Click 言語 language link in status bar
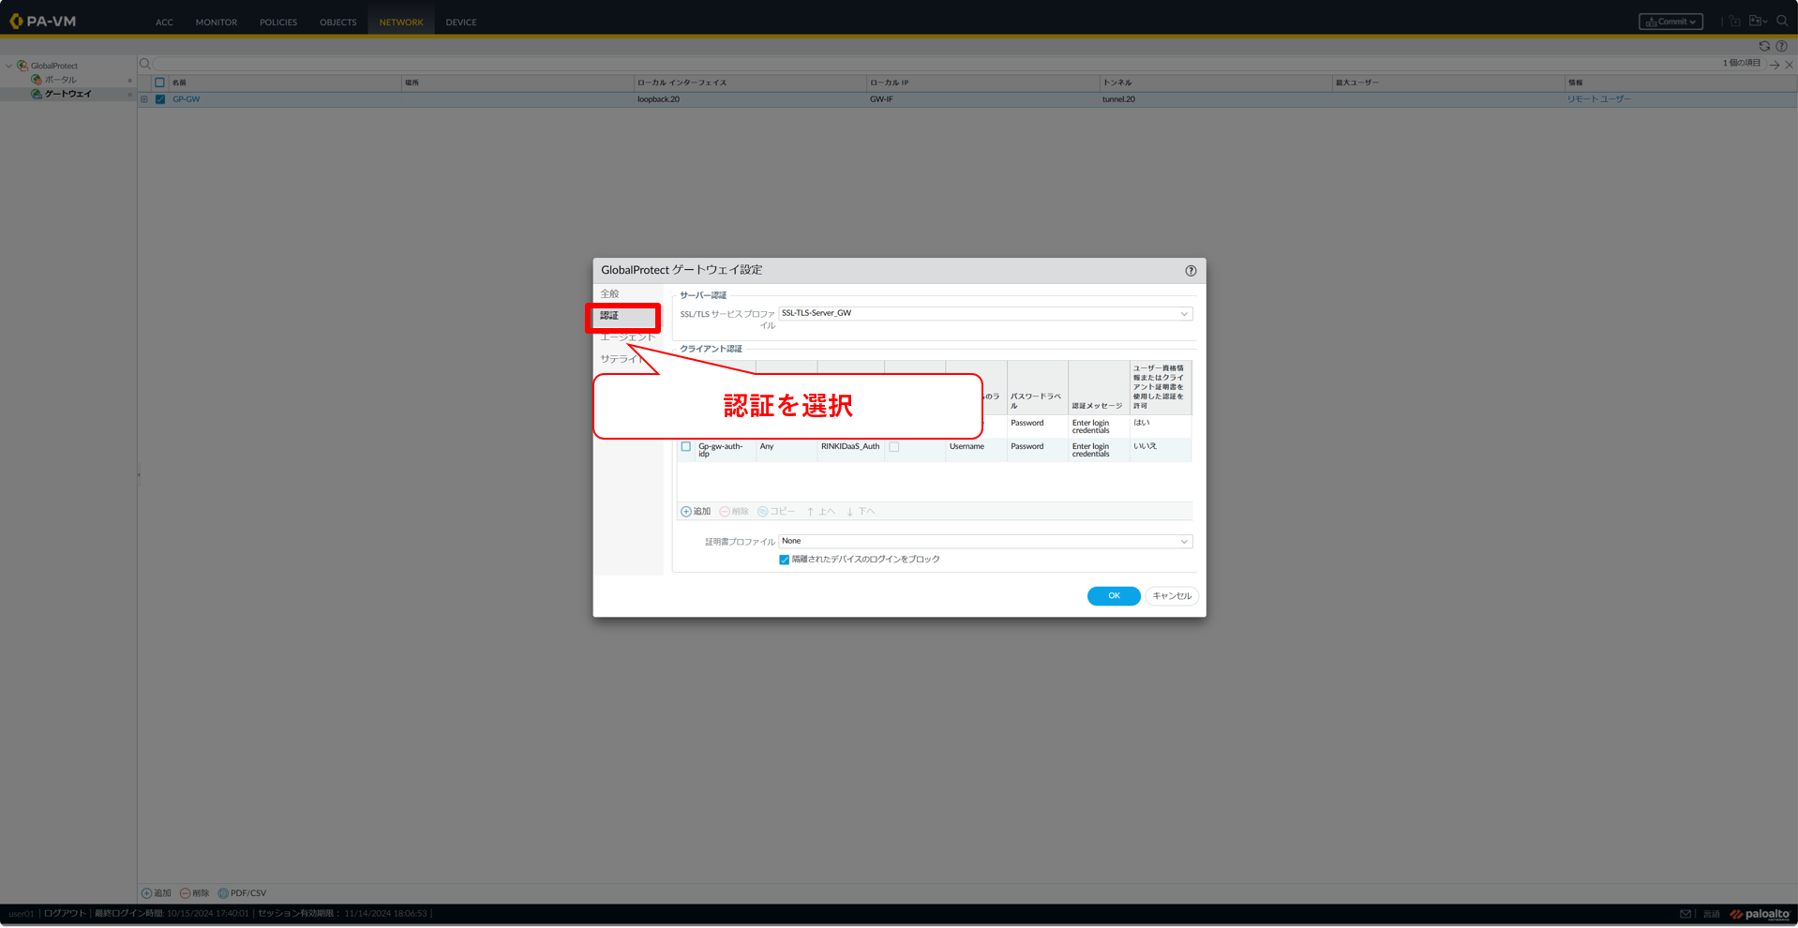 click(x=1711, y=914)
